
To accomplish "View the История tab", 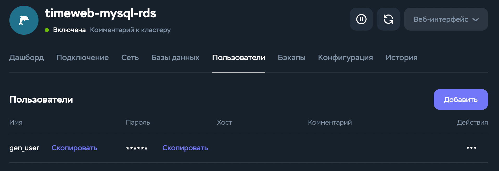I will (x=401, y=58).
